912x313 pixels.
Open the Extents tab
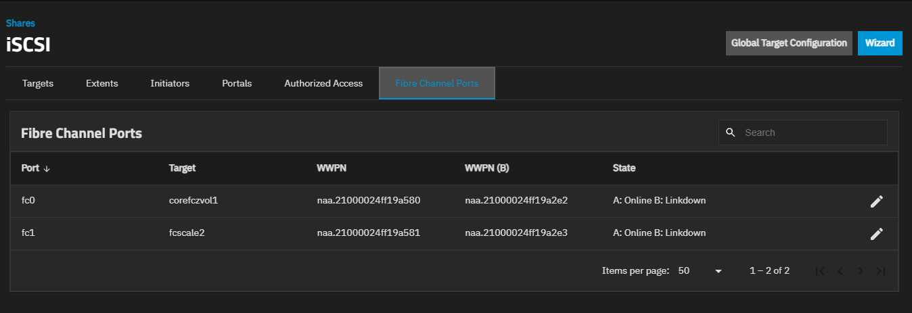point(102,84)
